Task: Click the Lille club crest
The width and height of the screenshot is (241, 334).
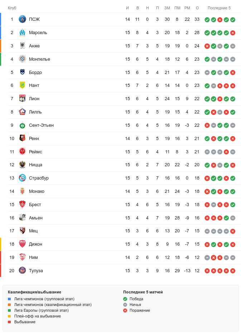Action: coord(23,112)
